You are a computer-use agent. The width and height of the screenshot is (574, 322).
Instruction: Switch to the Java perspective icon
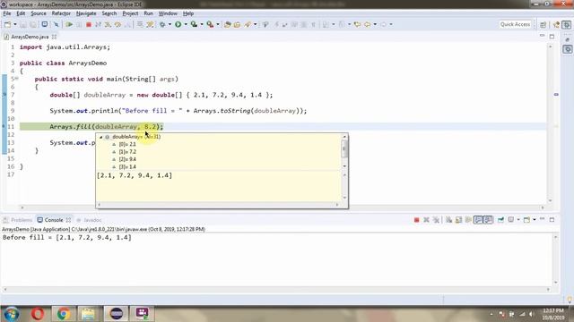557,24
